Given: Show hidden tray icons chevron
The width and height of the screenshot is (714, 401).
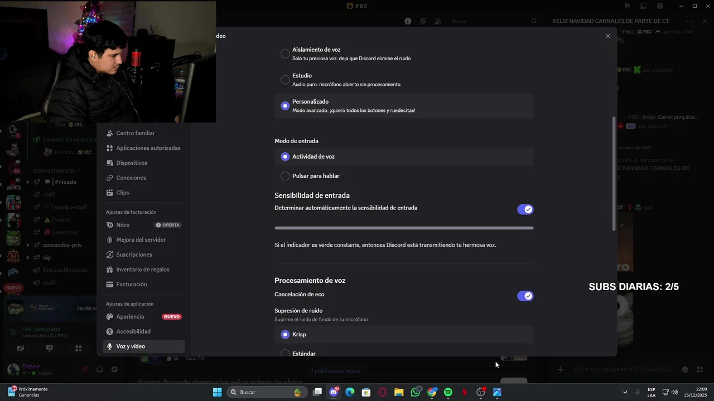Looking at the screenshot, I should (x=625, y=392).
